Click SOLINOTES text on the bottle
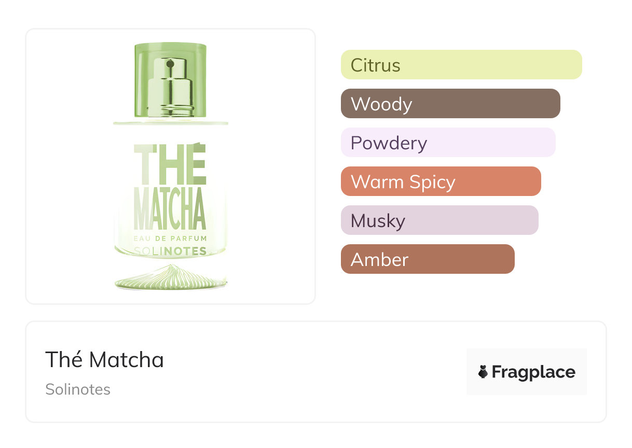The width and height of the screenshot is (632, 448). tap(170, 251)
